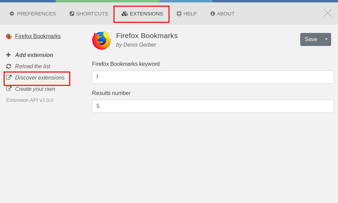Click Reload the list
The image size is (338, 203).
[33, 66]
